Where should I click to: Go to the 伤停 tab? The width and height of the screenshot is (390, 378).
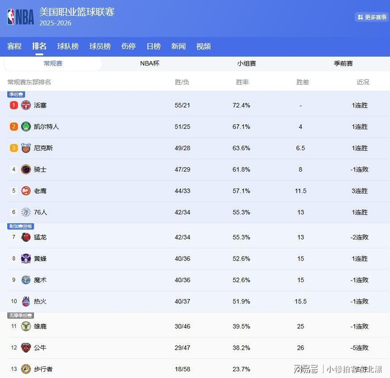point(129,46)
